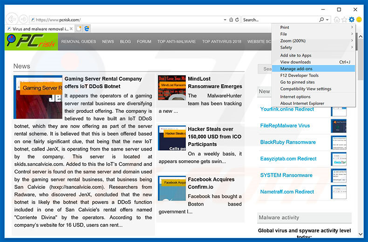
Task: Click the browser Back arrow button
Action: tap(12, 19)
